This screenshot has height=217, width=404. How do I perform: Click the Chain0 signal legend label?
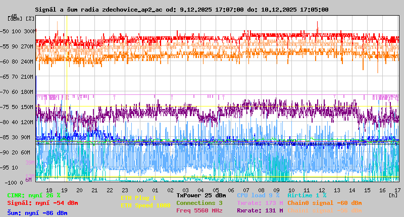324,203
